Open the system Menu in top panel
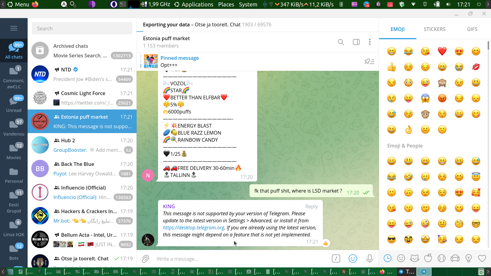Viewport: 491px width, 276px height. tap(18, 4)
